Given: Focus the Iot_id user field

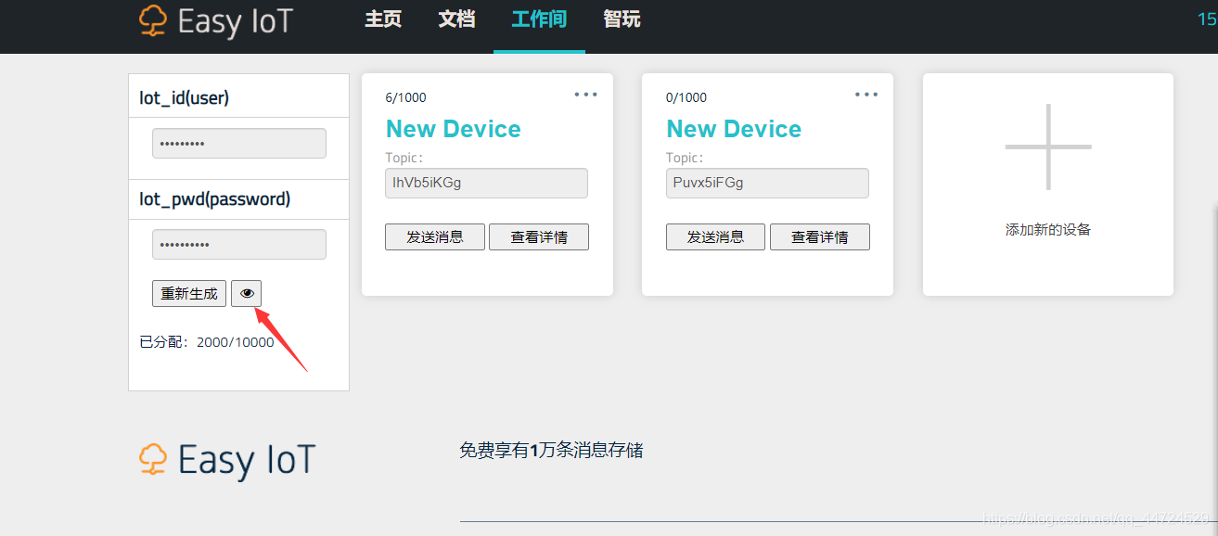Looking at the screenshot, I should point(239,144).
